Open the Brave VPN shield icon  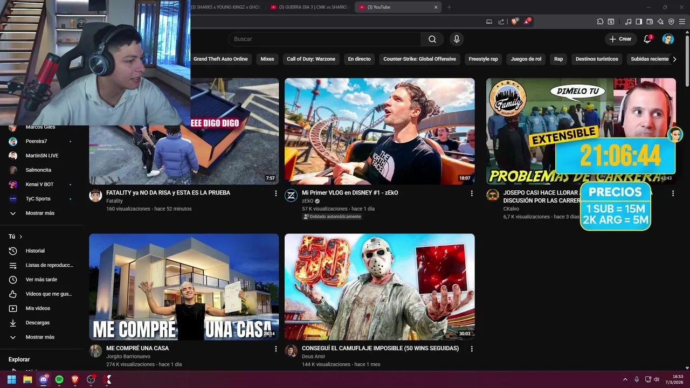tap(671, 22)
